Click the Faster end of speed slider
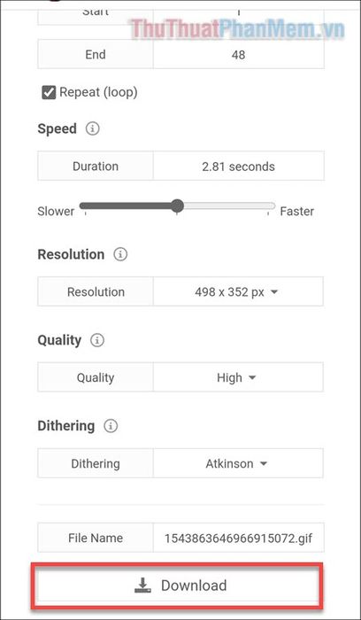 coord(269,206)
